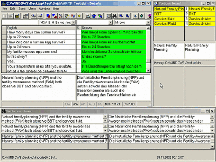
Task: Click the translation grid scroll-up arrow
Action: (148, 28)
